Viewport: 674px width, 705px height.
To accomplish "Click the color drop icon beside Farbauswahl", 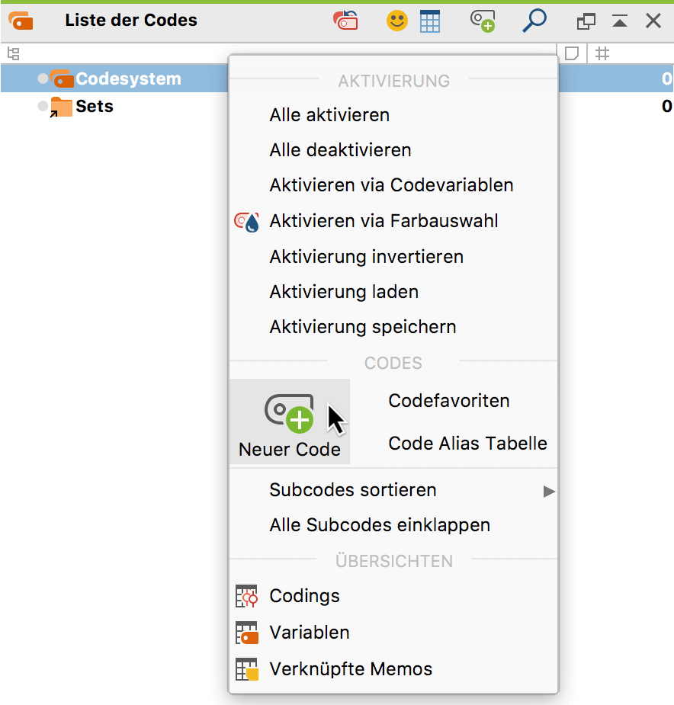I will point(246,222).
